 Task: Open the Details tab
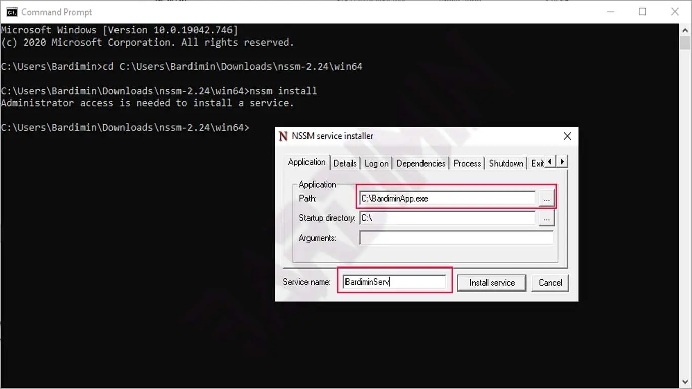point(345,163)
